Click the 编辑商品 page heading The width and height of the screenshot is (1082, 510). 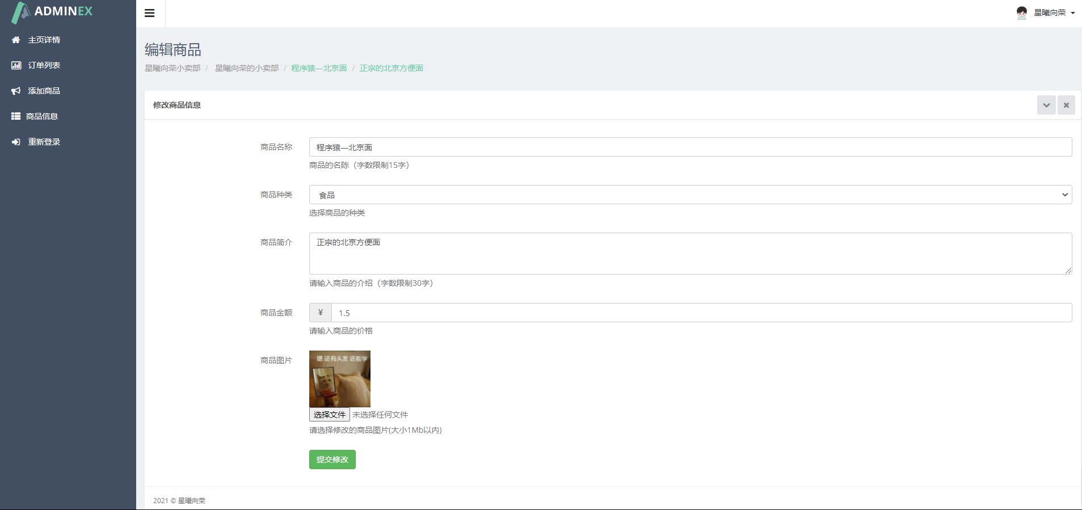pos(173,50)
